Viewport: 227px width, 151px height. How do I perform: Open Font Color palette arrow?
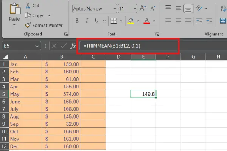154,21
